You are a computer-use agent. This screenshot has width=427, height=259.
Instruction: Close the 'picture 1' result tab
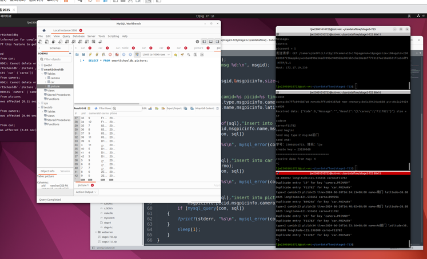(92, 185)
